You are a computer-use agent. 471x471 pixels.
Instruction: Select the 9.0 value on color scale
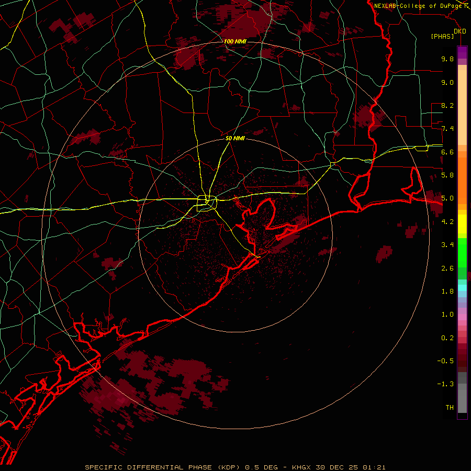pos(447,82)
